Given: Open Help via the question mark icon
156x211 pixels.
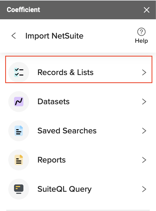Looking at the screenshot, I should (x=141, y=32).
